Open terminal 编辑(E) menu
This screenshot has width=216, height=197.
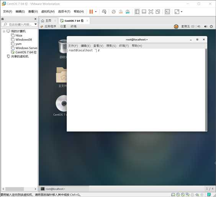85,46
